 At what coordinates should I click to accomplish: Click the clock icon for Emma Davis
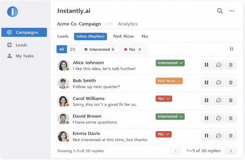(218, 136)
